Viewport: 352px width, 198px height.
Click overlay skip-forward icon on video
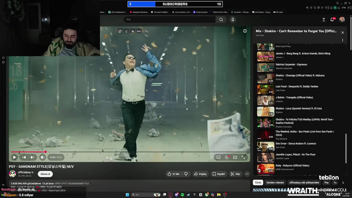133,31
